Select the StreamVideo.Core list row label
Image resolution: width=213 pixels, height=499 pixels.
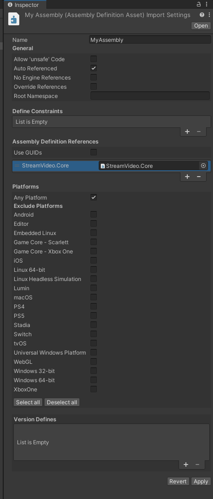coord(45,166)
